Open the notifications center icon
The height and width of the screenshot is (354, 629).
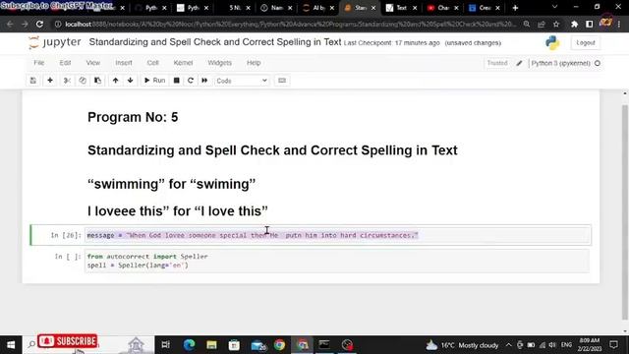click(613, 345)
